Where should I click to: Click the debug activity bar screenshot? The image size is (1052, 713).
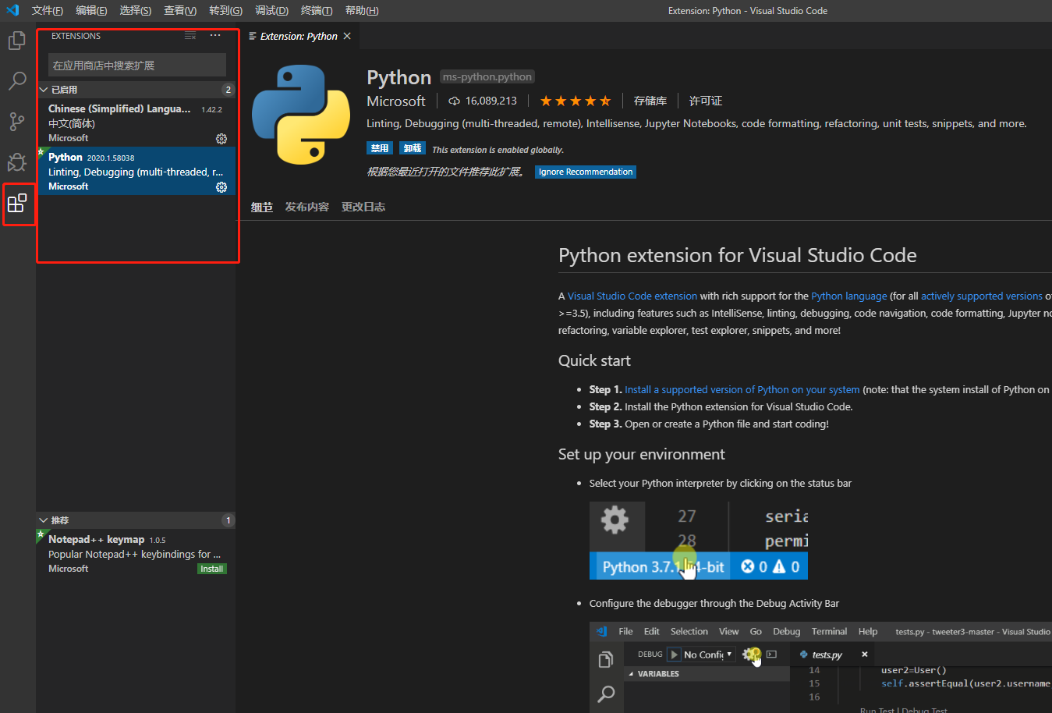[820, 667]
